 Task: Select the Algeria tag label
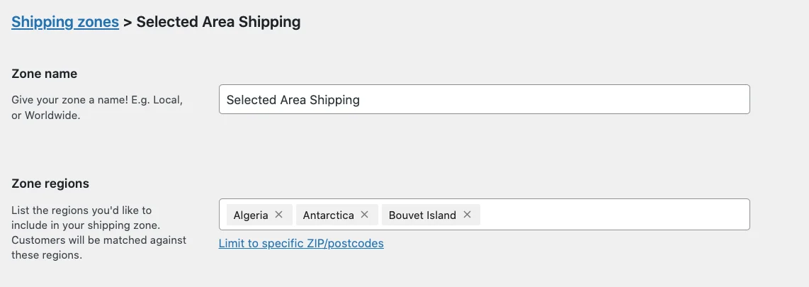(251, 215)
